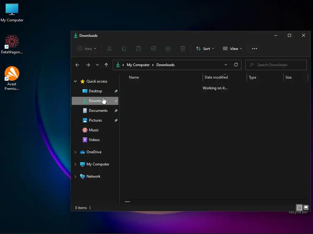
Task: Go back with the left arrow
Action: (x=77, y=65)
